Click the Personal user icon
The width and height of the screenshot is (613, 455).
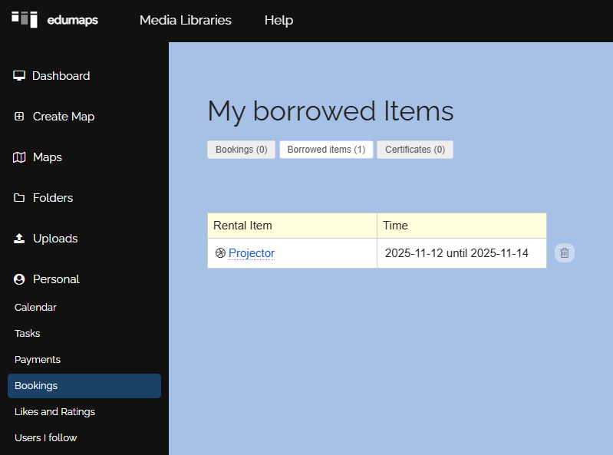[20, 279]
